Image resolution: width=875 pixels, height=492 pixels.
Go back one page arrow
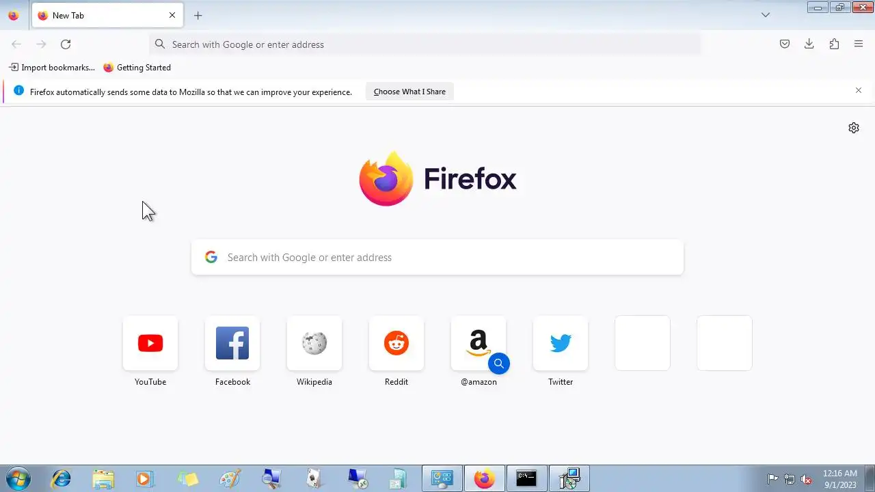tap(16, 44)
